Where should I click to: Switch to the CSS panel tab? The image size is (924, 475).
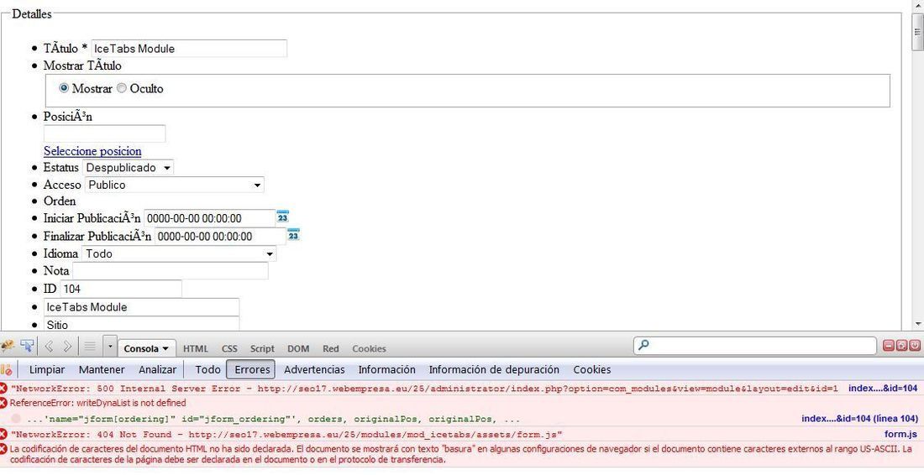pyautogui.click(x=229, y=348)
